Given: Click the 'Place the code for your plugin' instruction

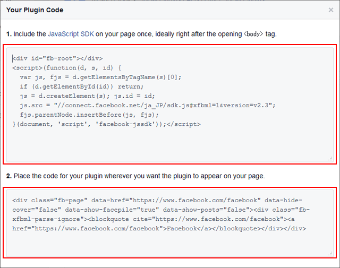Looking at the screenshot, I should [135, 176].
